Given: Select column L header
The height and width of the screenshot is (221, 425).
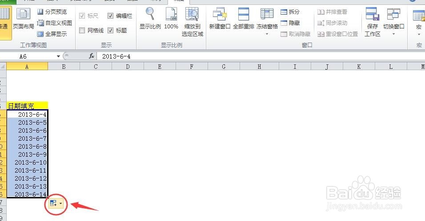Looking at the screenshot, I should (x=391, y=66).
